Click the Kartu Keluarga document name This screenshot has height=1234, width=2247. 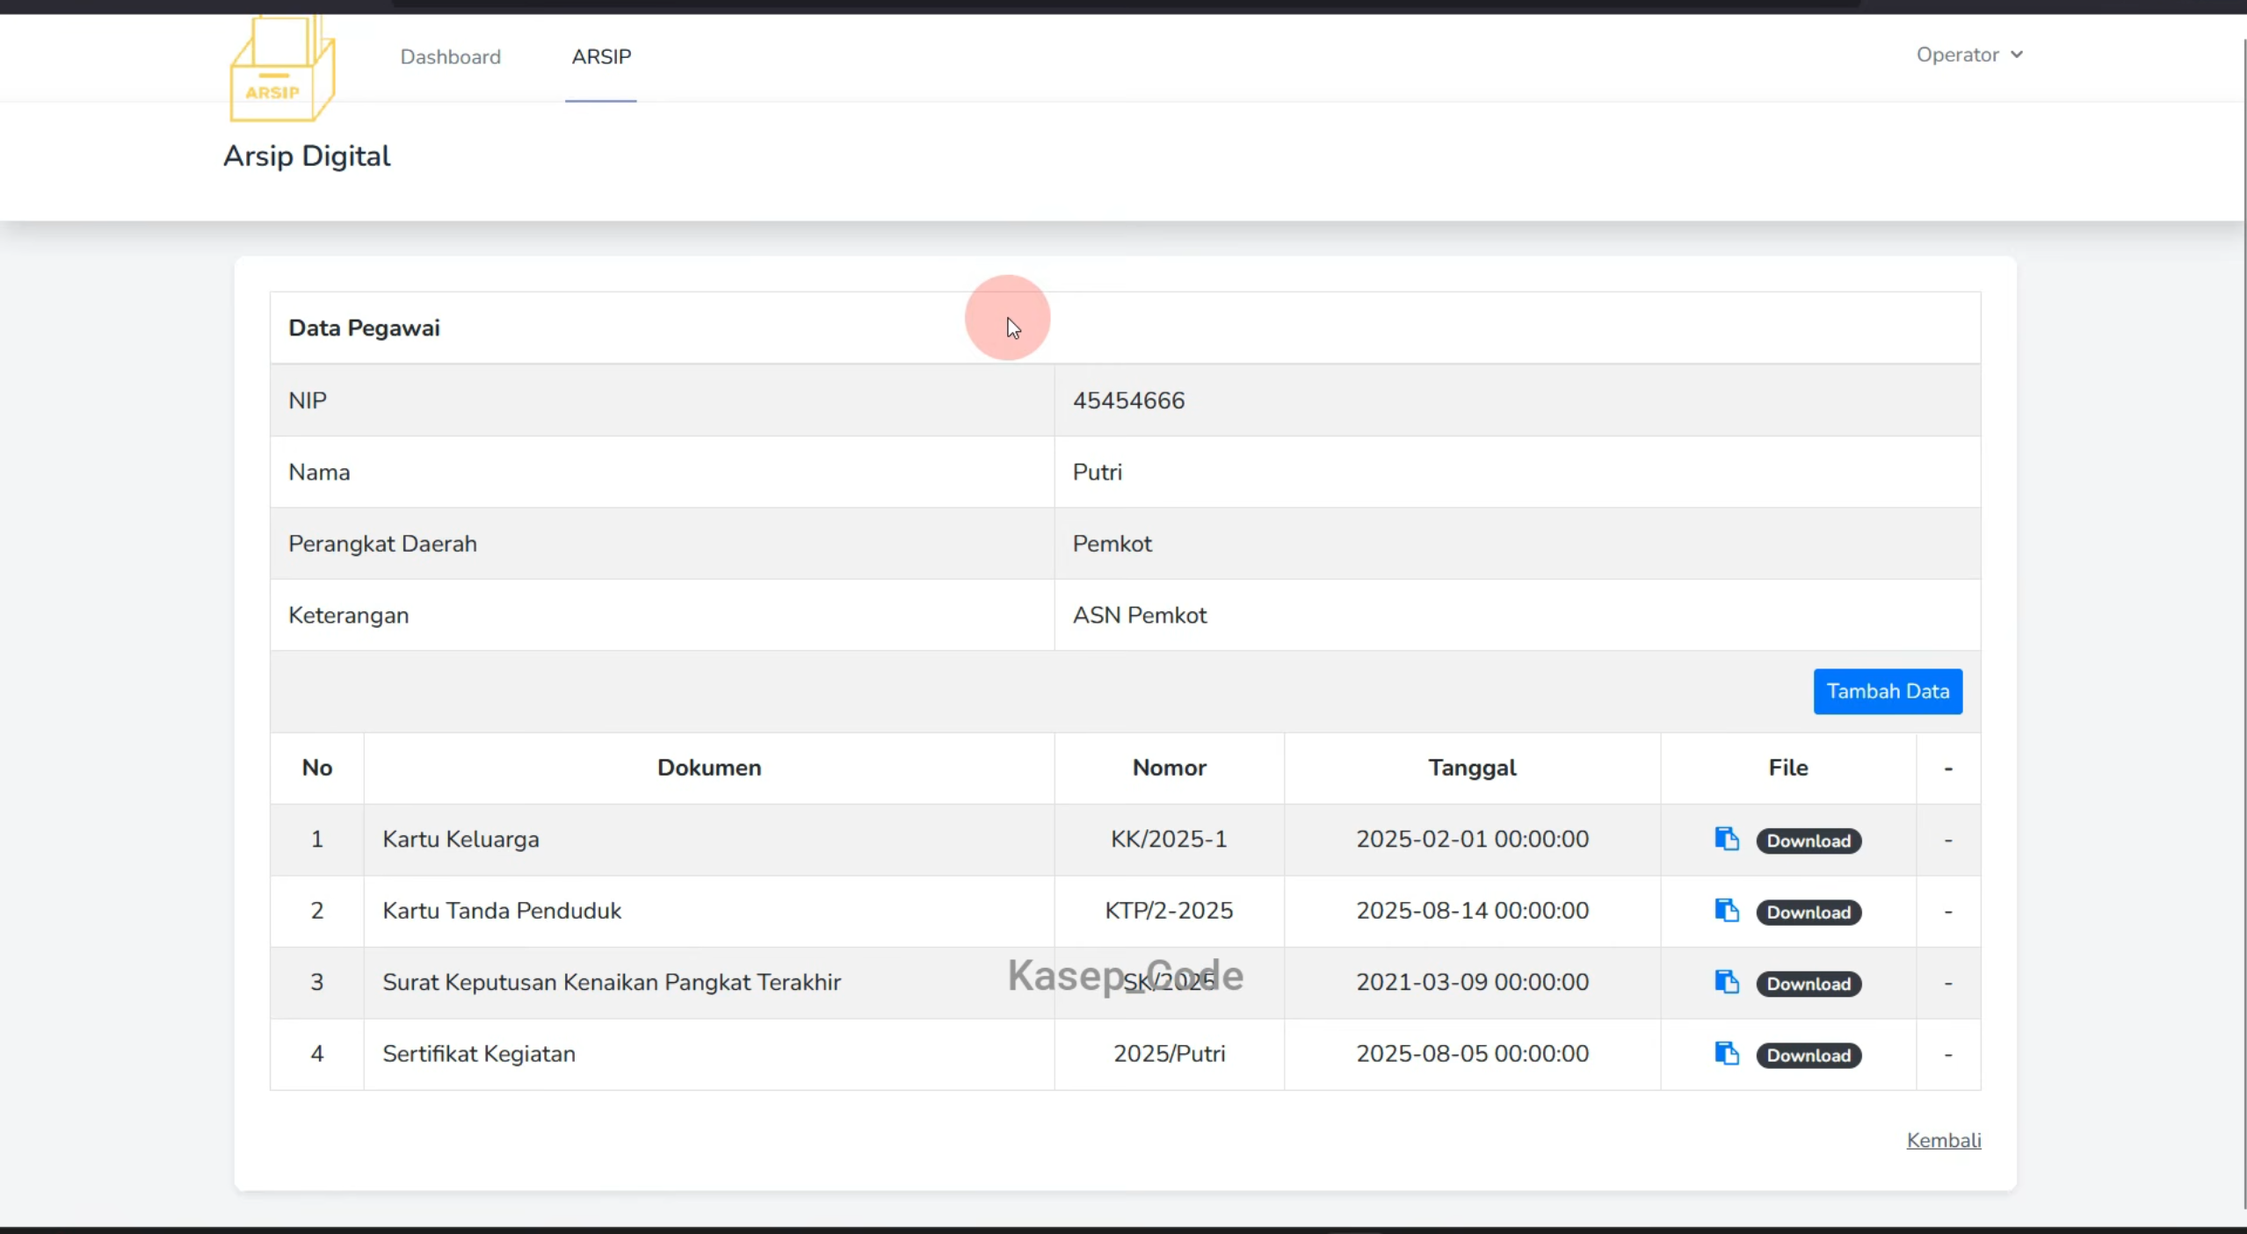[x=460, y=839]
